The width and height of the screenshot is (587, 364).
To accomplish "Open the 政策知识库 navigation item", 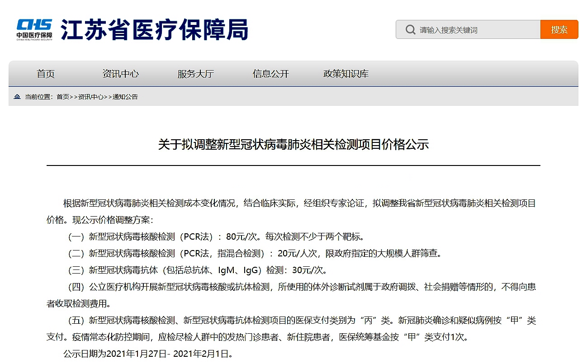I will [x=346, y=74].
